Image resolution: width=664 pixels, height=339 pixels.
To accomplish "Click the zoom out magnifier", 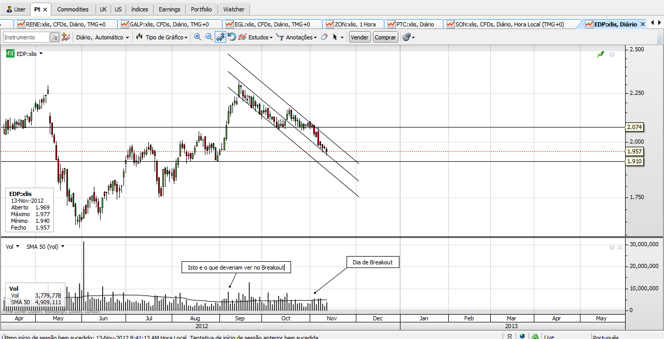I will click(209, 37).
